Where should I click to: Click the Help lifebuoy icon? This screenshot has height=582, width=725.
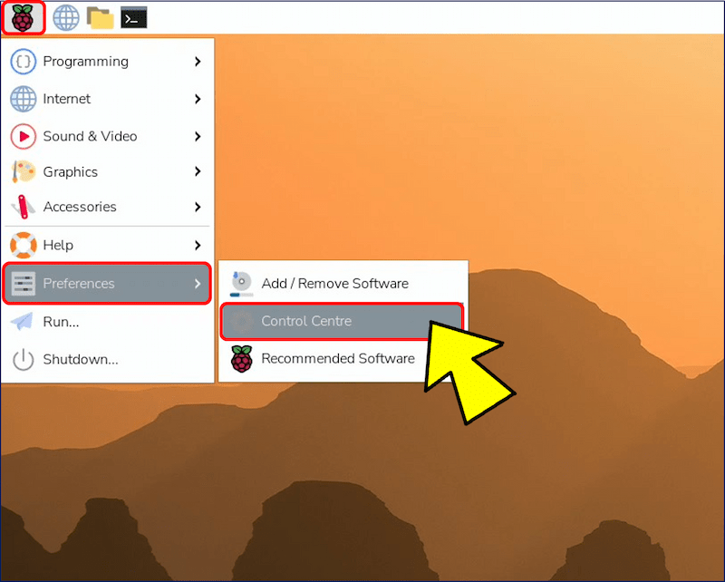[23, 245]
